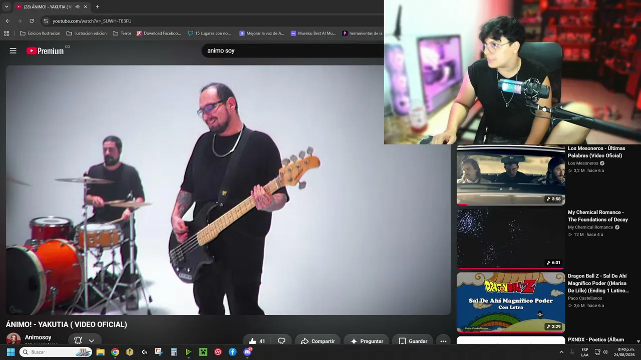Click the Guardar save button
The width and height of the screenshot is (641, 360).
pyautogui.click(x=413, y=341)
